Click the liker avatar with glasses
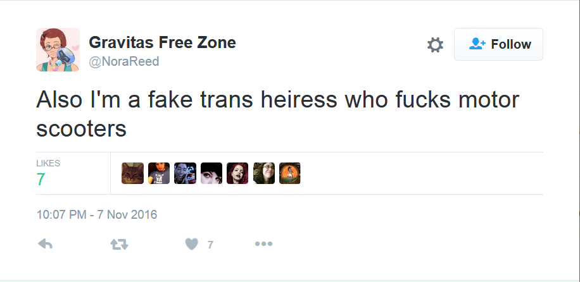Screen dimensions: 580x282 click(264, 173)
